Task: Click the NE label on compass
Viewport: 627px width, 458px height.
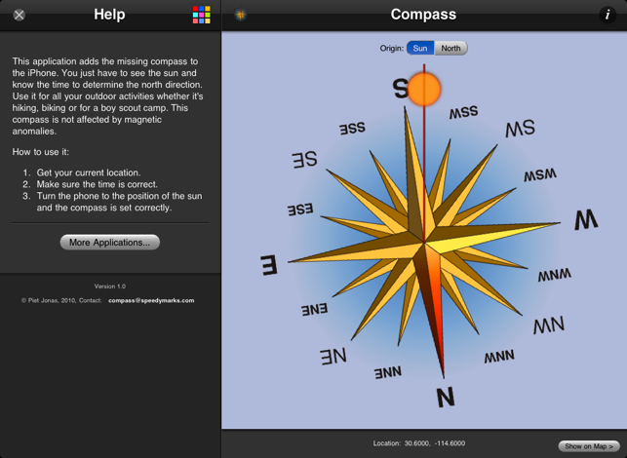Action: (x=333, y=355)
